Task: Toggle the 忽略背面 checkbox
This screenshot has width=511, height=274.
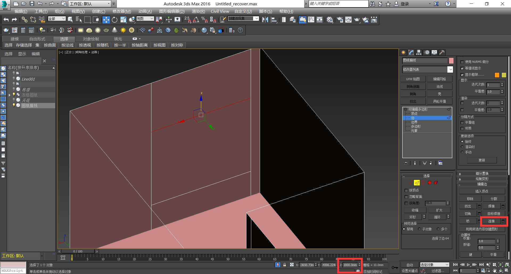Action: coord(406,197)
